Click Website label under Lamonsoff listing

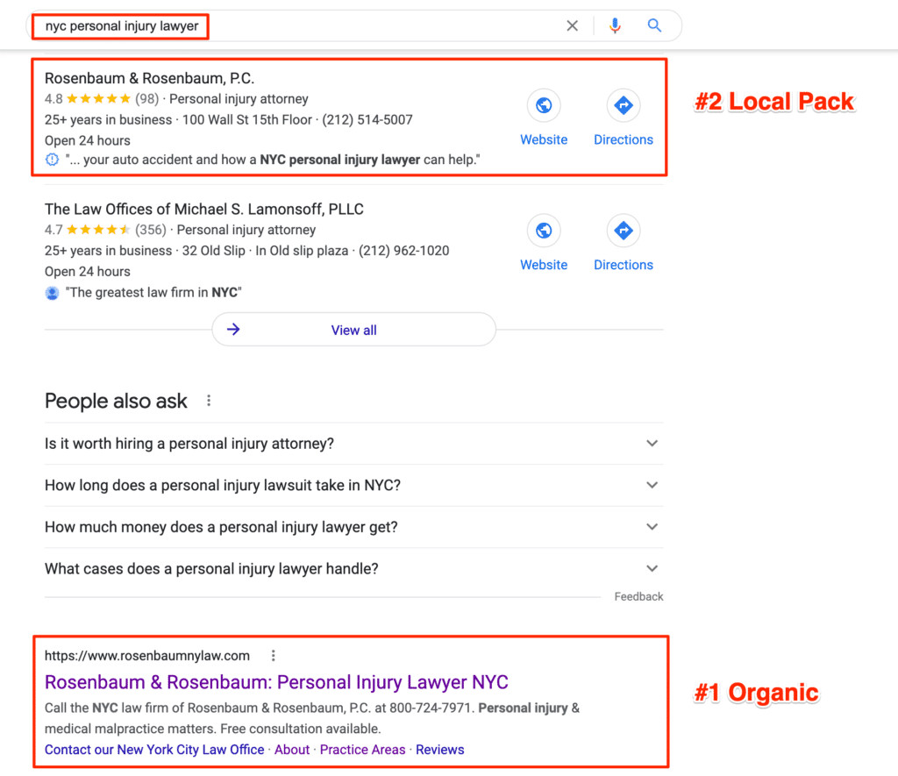click(x=544, y=265)
